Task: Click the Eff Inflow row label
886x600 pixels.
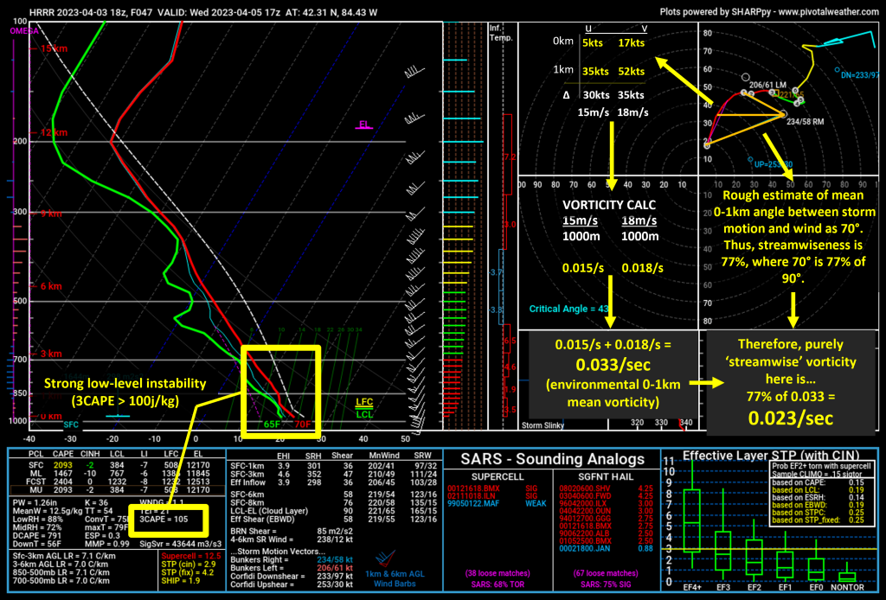Action: [x=247, y=482]
